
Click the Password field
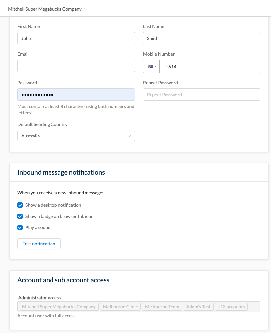pyautogui.click(x=76, y=94)
